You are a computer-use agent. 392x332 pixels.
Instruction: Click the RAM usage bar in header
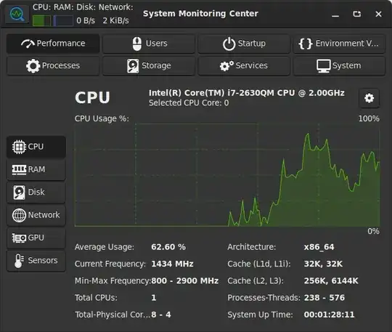(63, 20)
